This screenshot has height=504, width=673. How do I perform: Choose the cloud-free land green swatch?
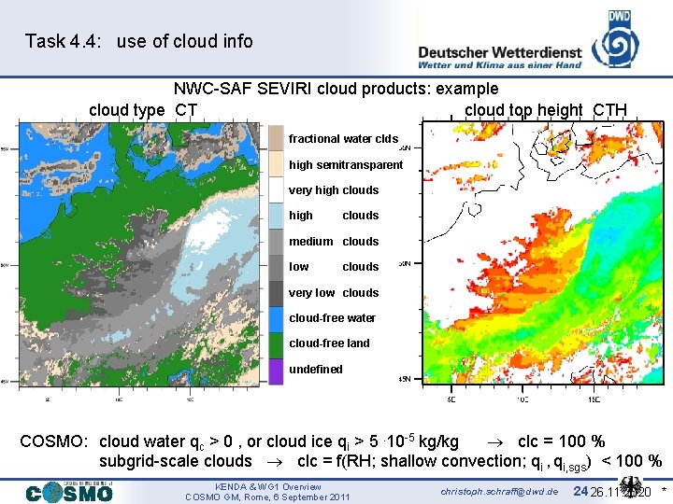pyautogui.click(x=276, y=346)
